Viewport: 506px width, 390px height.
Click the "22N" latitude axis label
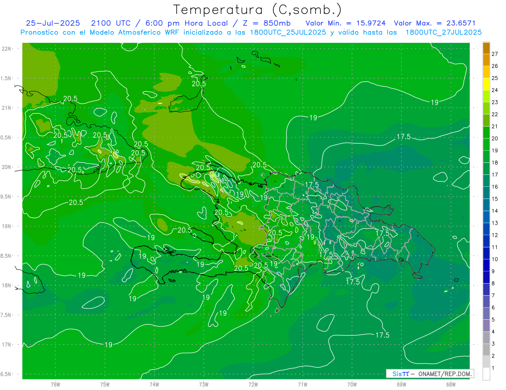tap(7, 49)
